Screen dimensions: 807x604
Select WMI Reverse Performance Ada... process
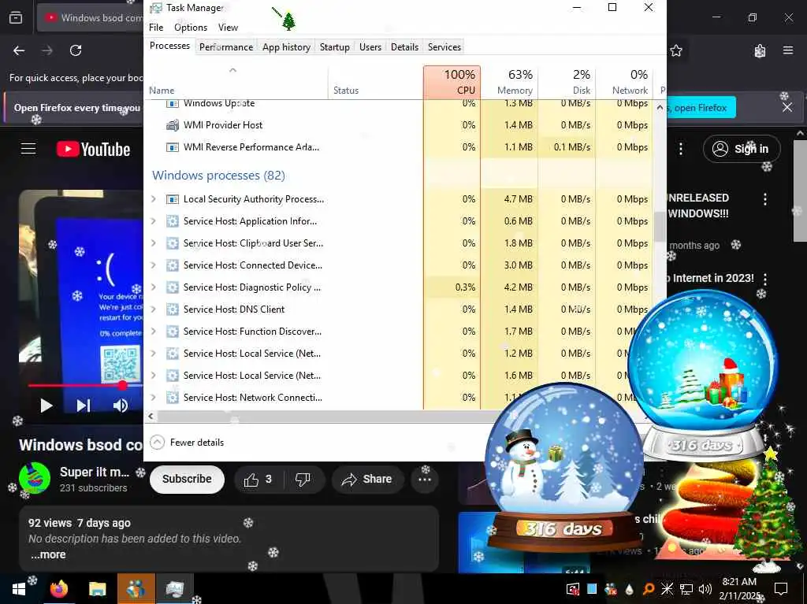[399, 147]
